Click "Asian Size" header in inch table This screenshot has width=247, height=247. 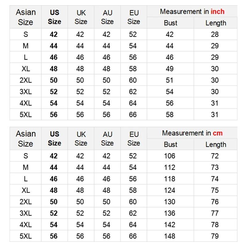coord(26,17)
